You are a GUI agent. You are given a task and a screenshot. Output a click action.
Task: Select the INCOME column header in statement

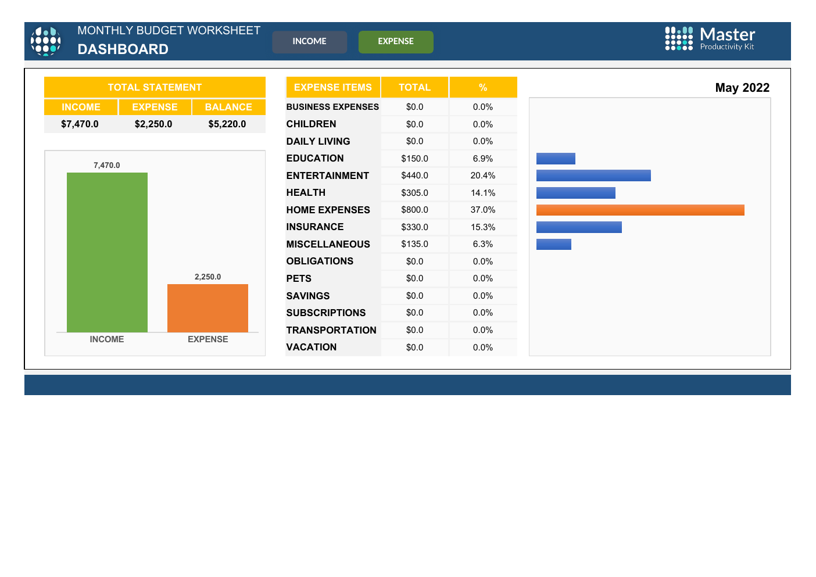pyautogui.click(x=81, y=107)
